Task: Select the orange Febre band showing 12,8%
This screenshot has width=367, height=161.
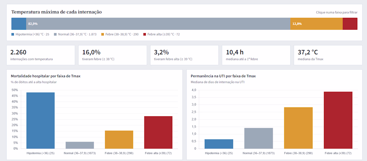Action: pyautogui.click(x=316, y=24)
